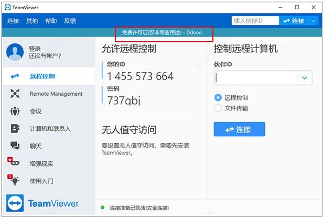Open the 其他 menu
The height and width of the screenshot is (218, 325).
point(32,21)
